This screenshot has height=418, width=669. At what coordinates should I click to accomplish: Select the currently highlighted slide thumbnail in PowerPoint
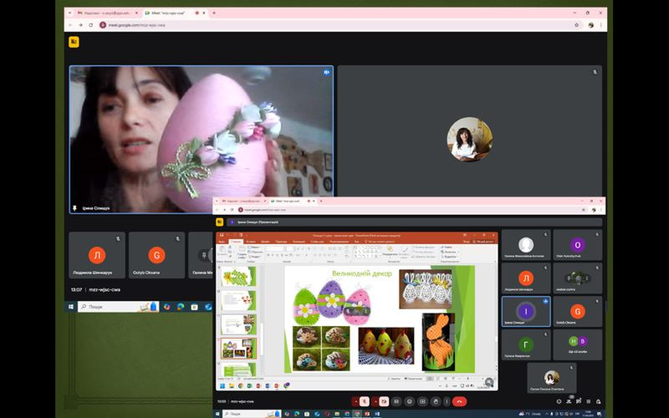(x=238, y=348)
